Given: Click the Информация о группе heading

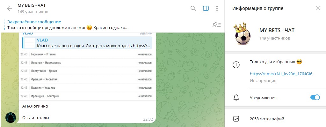Looking at the screenshot, I should [x=258, y=8].
